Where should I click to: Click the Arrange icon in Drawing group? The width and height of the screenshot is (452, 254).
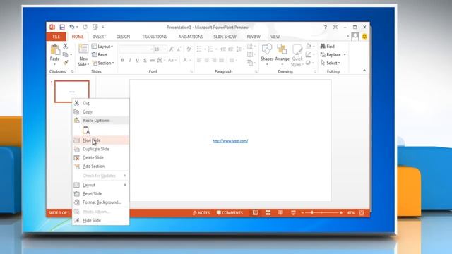pyautogui.click(x=282, y=49)
